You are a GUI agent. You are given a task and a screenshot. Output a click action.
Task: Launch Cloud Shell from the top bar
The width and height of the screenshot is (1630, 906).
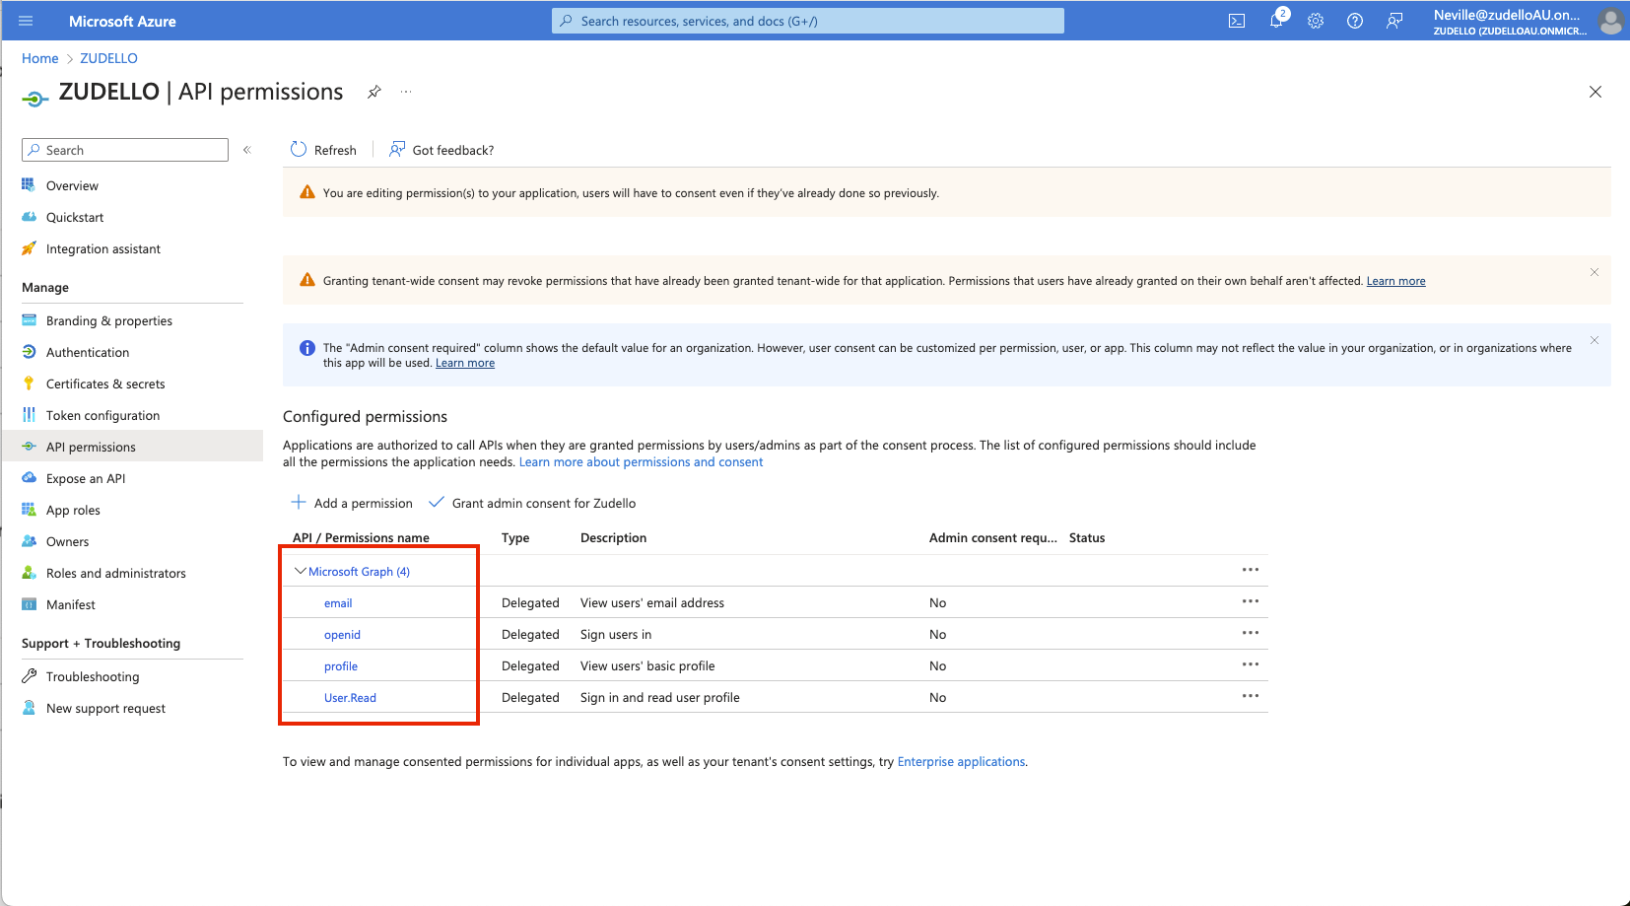pyautogui.click(x=1237, y=21)
